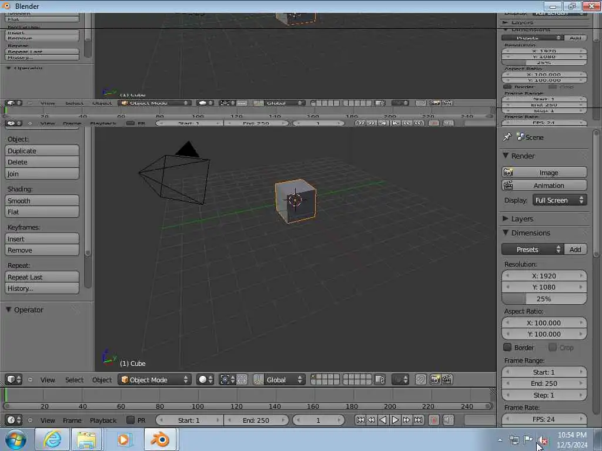Screen dimensions: 602x451
Task: Click the timeline End: 250 field
Action: point(256,420)
